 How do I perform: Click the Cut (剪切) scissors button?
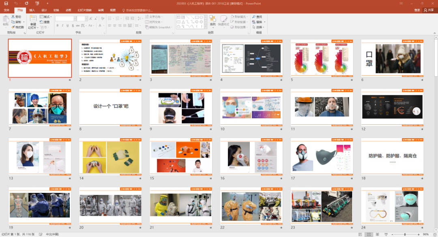[x=16, y=17]
